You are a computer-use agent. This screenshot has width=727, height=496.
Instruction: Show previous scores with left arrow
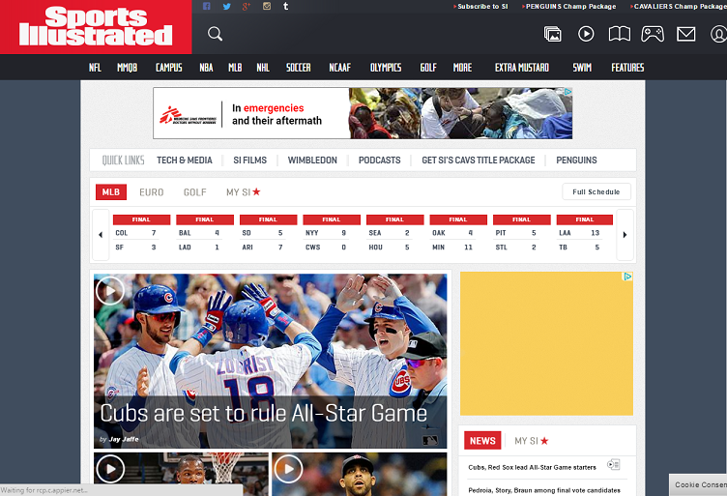pos(101,235)
